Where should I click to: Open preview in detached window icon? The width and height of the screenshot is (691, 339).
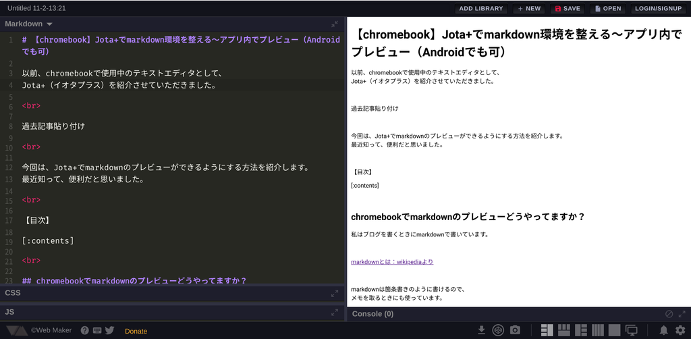click(x=632, y=330)
